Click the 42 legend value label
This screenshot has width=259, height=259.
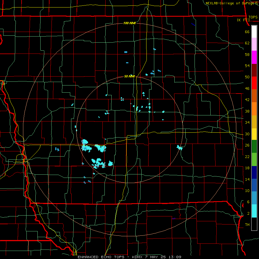click(x=247, y=100)
